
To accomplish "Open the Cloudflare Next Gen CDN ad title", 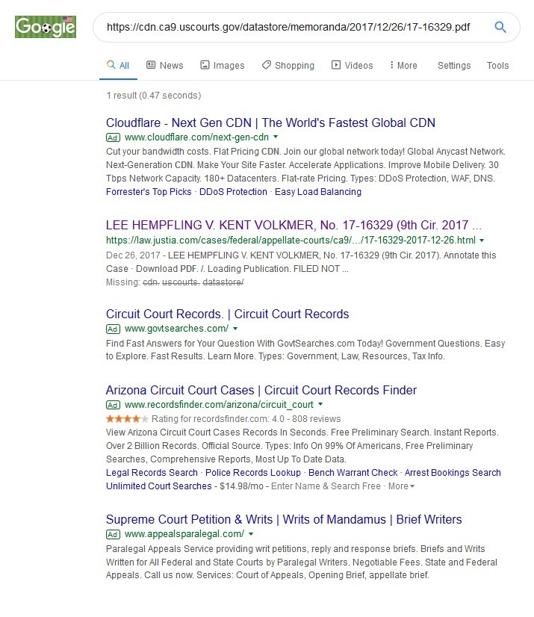I will pyautogui.click(x=270, y=123).
